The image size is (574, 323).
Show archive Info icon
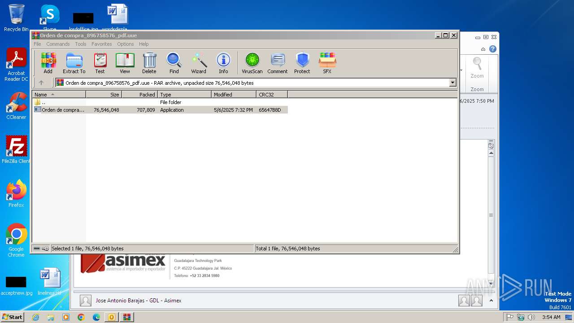[223, 63]
